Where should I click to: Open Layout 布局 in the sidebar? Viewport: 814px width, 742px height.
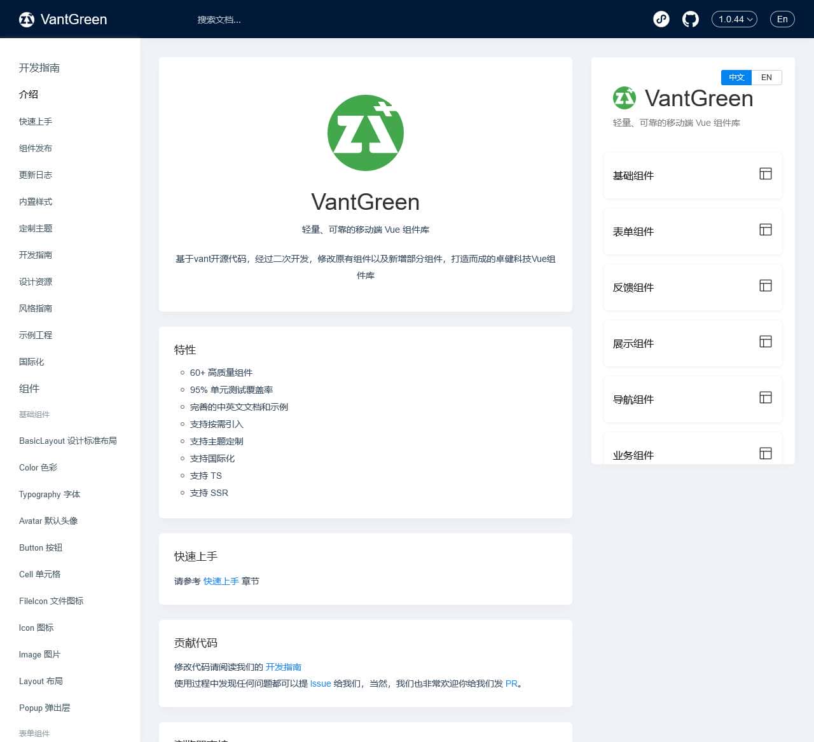pyautogui.click(x=41, y=681)
